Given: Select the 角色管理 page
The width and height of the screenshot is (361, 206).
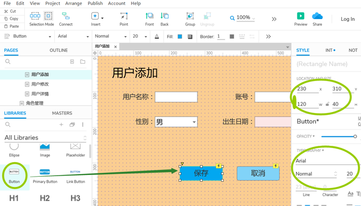Looking at the screenshot, I should pos(35,103).
